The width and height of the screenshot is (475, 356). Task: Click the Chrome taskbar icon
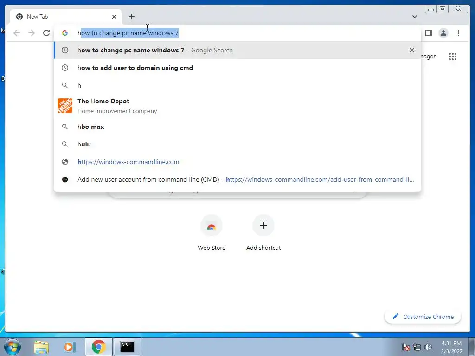(98, 347)
